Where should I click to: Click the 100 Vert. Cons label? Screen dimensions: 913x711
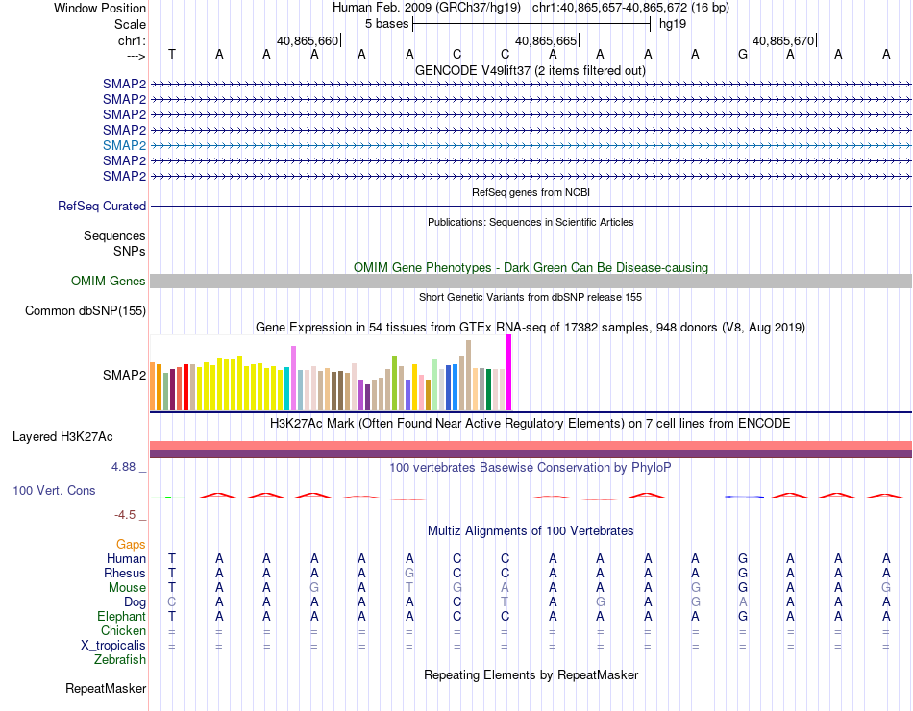pos(54,490)
